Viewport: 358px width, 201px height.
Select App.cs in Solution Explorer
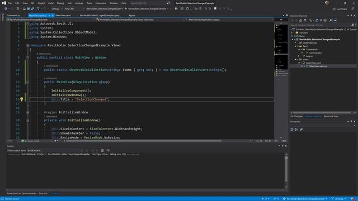coord(309,56)
